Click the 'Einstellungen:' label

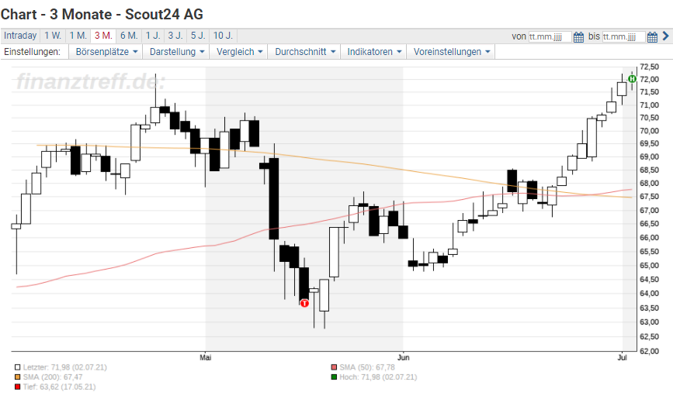pos(32,52)
